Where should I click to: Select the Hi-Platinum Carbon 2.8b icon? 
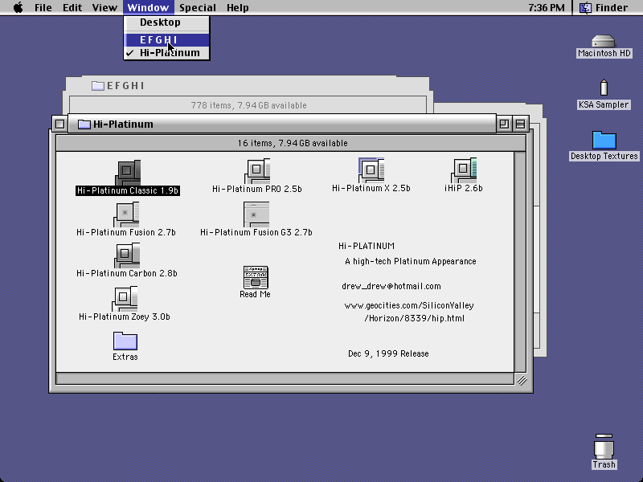(127, 255)
